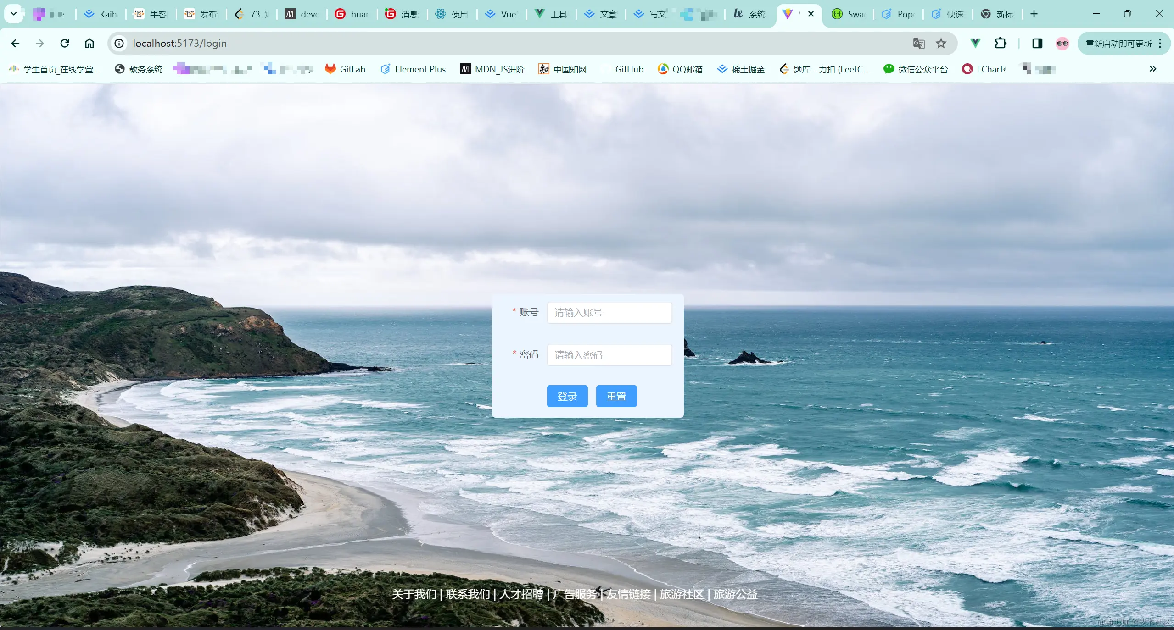
Task: Open the Google Translate page icon
Action: (x=918, y=44)
